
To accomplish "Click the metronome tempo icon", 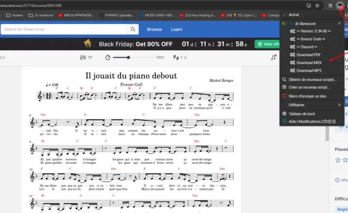I will 108,57.
